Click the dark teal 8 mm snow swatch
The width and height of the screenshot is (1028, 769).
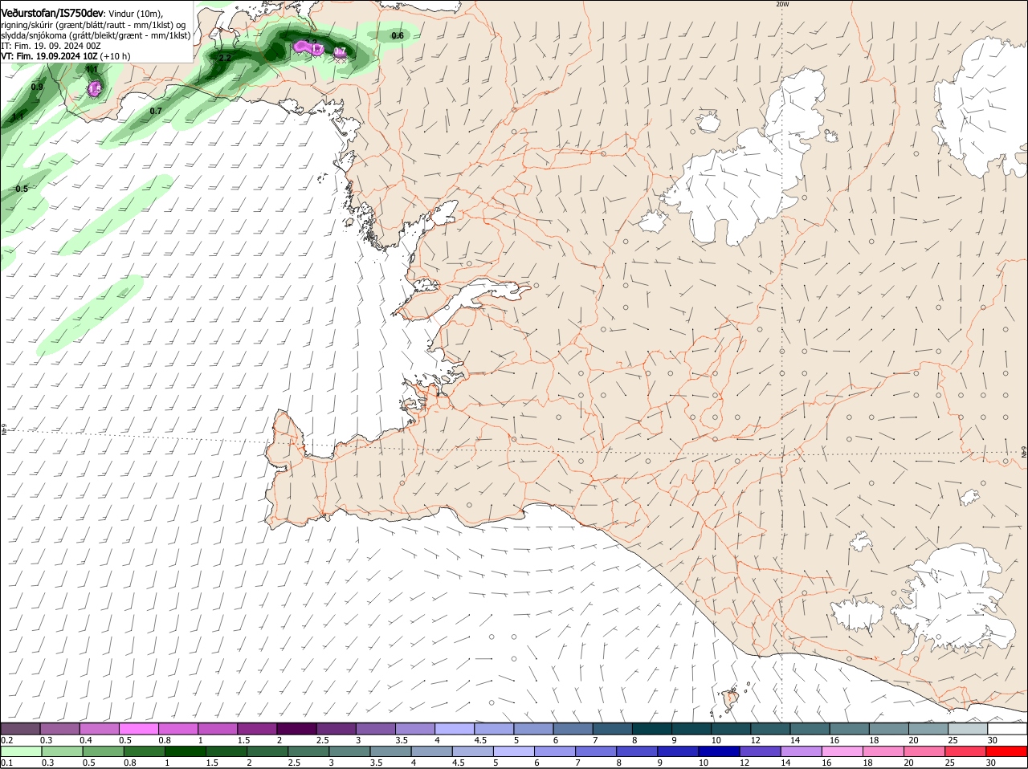(652, 728)
